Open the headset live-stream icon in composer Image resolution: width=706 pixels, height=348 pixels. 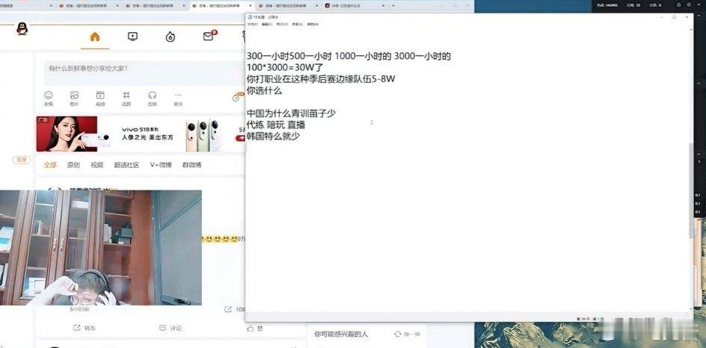tap(152, 95)
